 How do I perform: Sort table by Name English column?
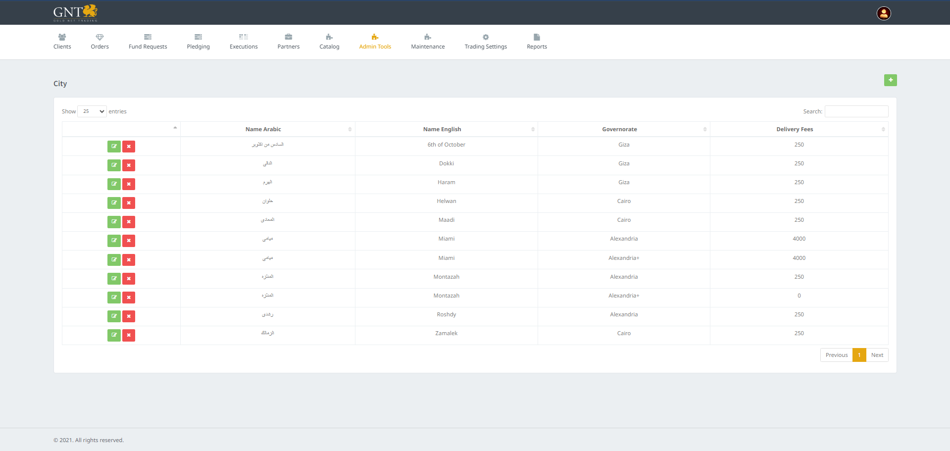click(442, 129)
